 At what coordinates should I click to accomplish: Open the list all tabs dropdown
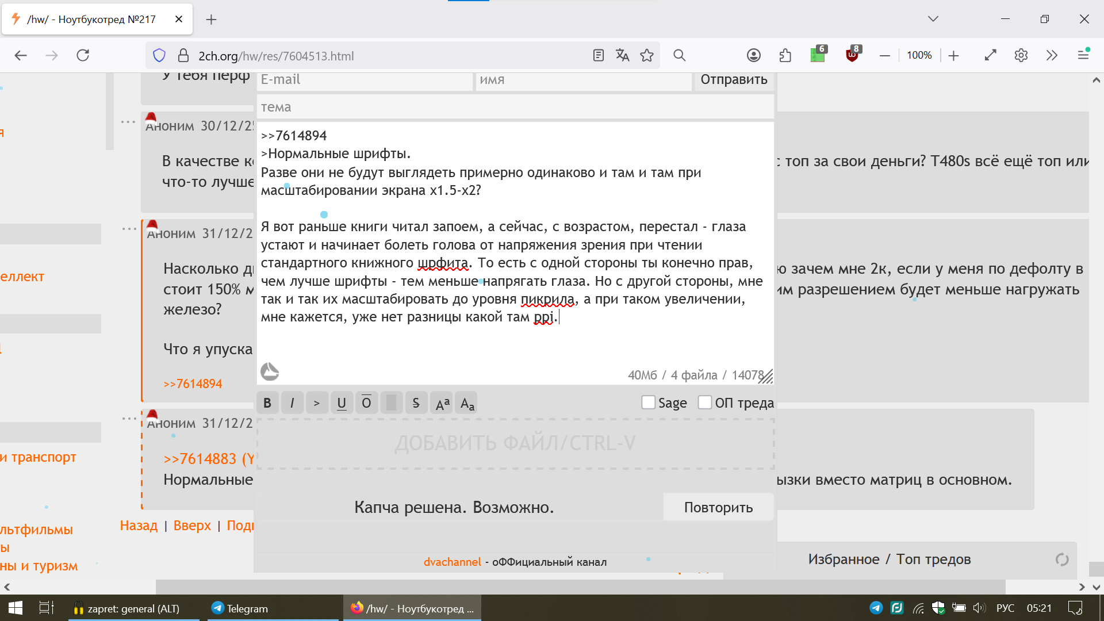click(x=933, y=19)
